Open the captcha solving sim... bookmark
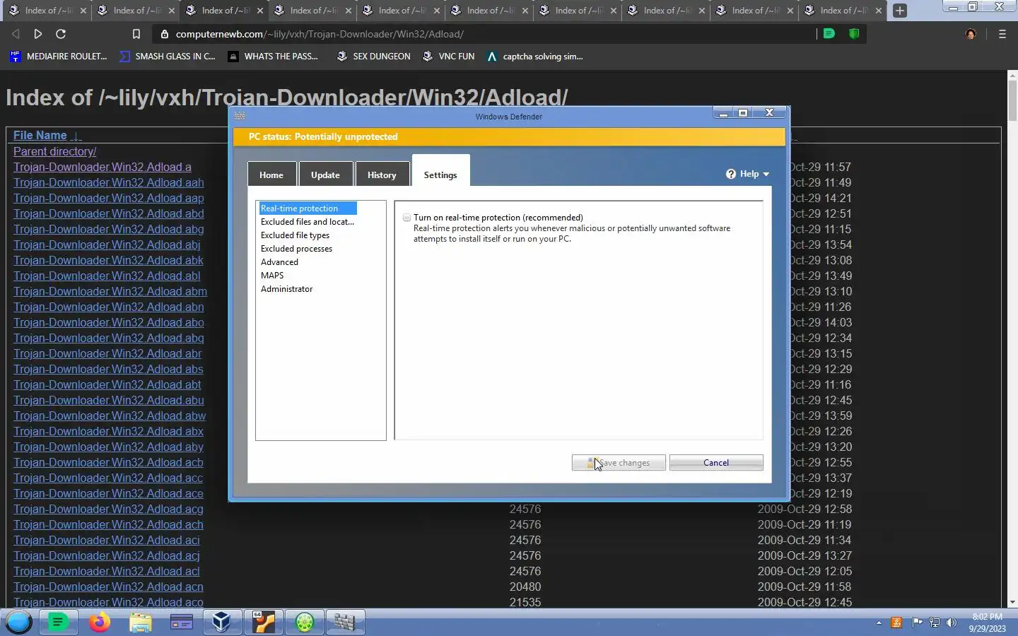The height and width of the screenshot is (636, 1018). pyautogui.click(x=535, y=57)
